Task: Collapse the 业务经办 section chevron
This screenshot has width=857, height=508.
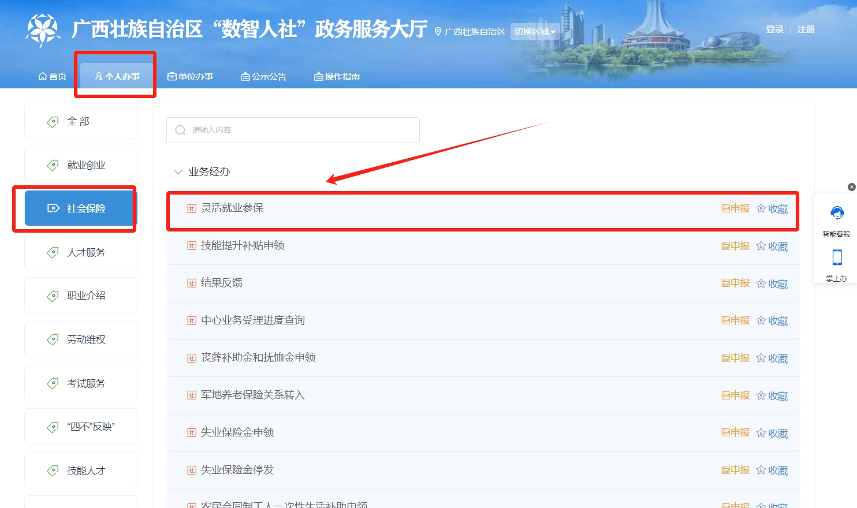Action: (178, 172)
